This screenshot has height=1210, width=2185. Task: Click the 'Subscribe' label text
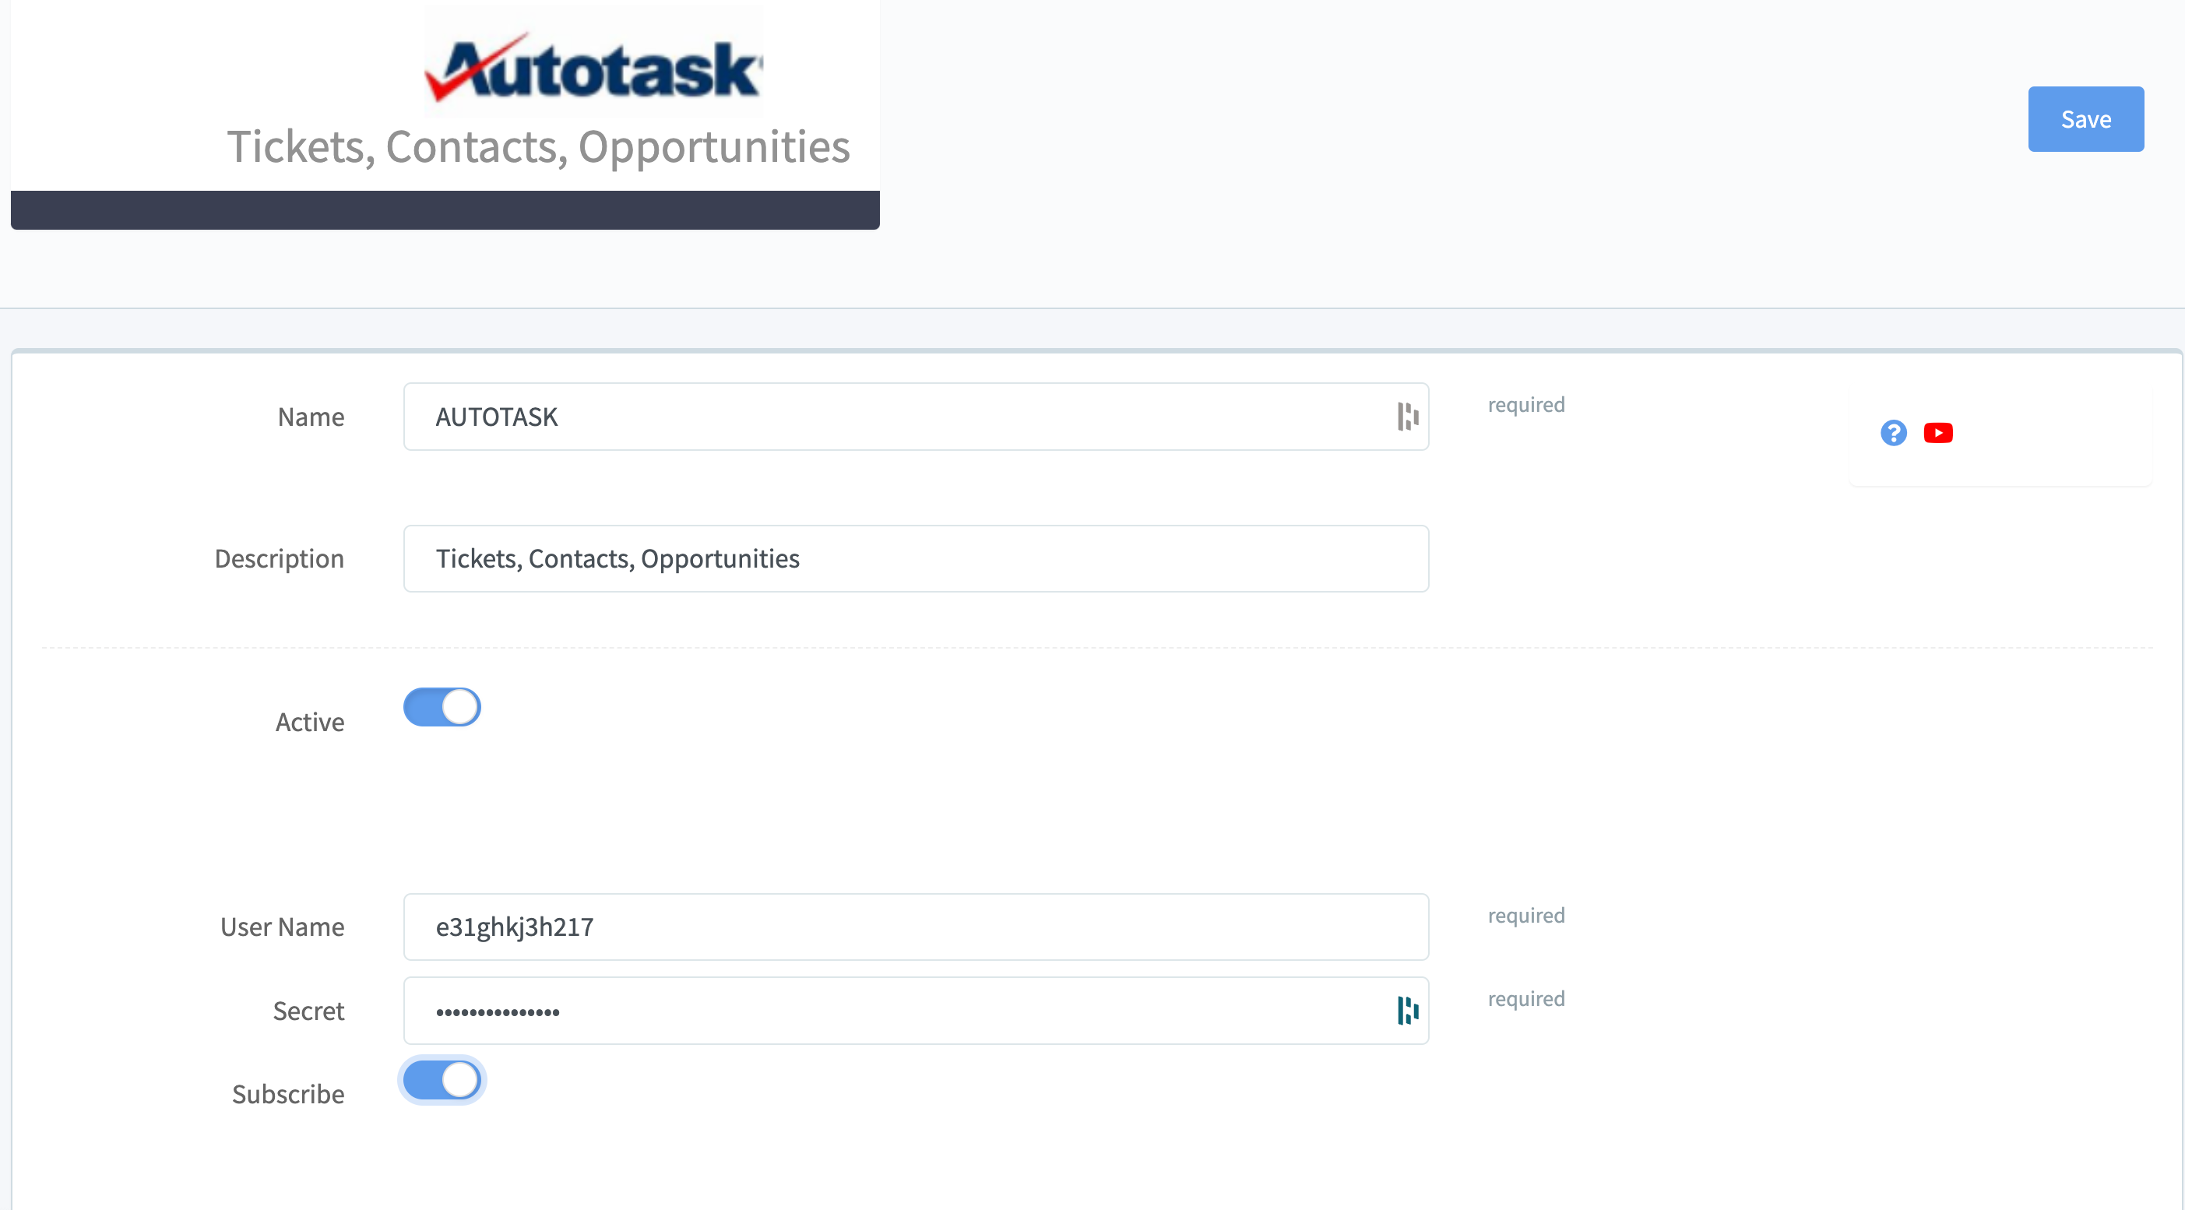[x=288, y=1094]
